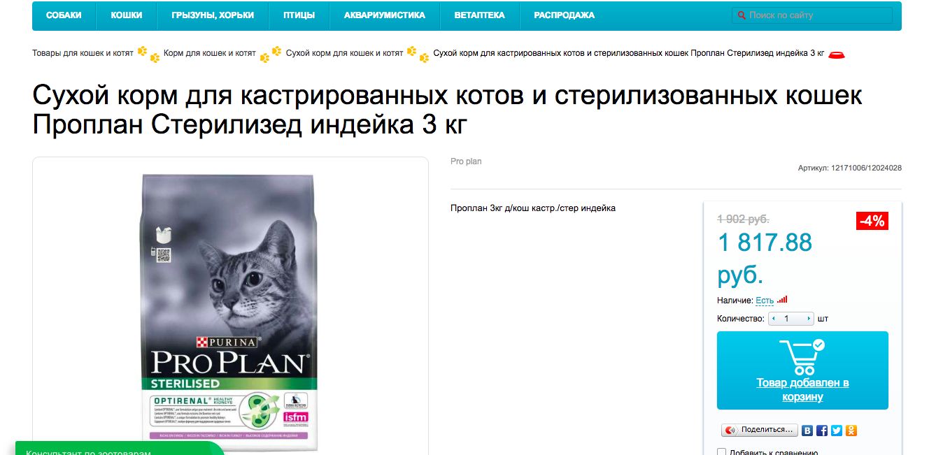Click 'Проплан 3кг д/кош кастр./стер индейка' description
The image size is (936, 455).
point(533,208)
